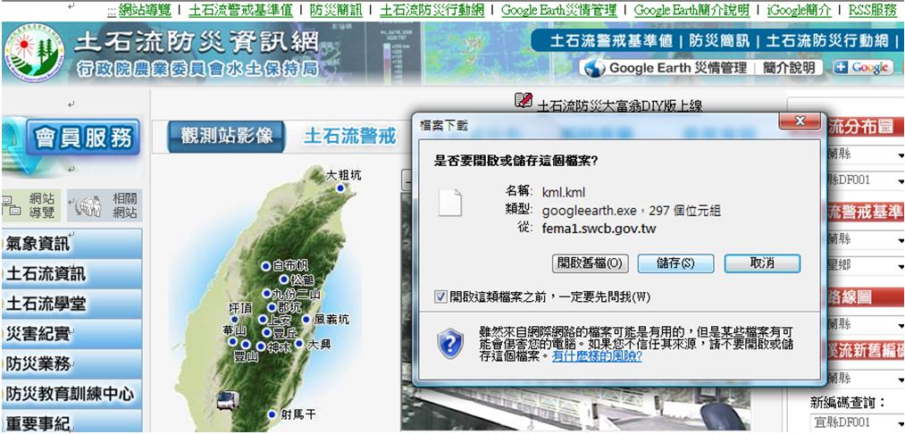Open the 有什麼樣的風險? link in dialog
The width and height of the screenshot is (905, 434).
point(597,356)
